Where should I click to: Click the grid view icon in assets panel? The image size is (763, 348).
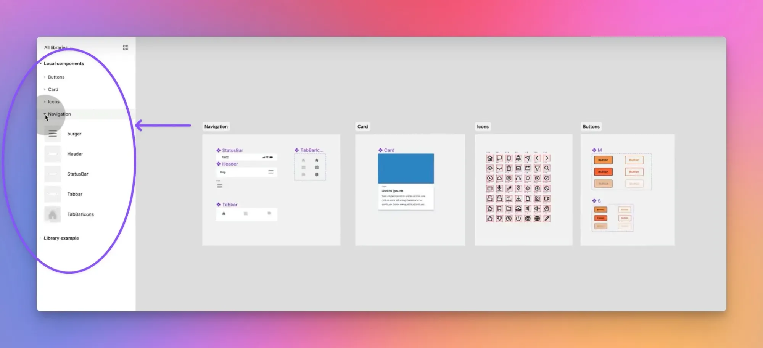(x=126, y=48)
